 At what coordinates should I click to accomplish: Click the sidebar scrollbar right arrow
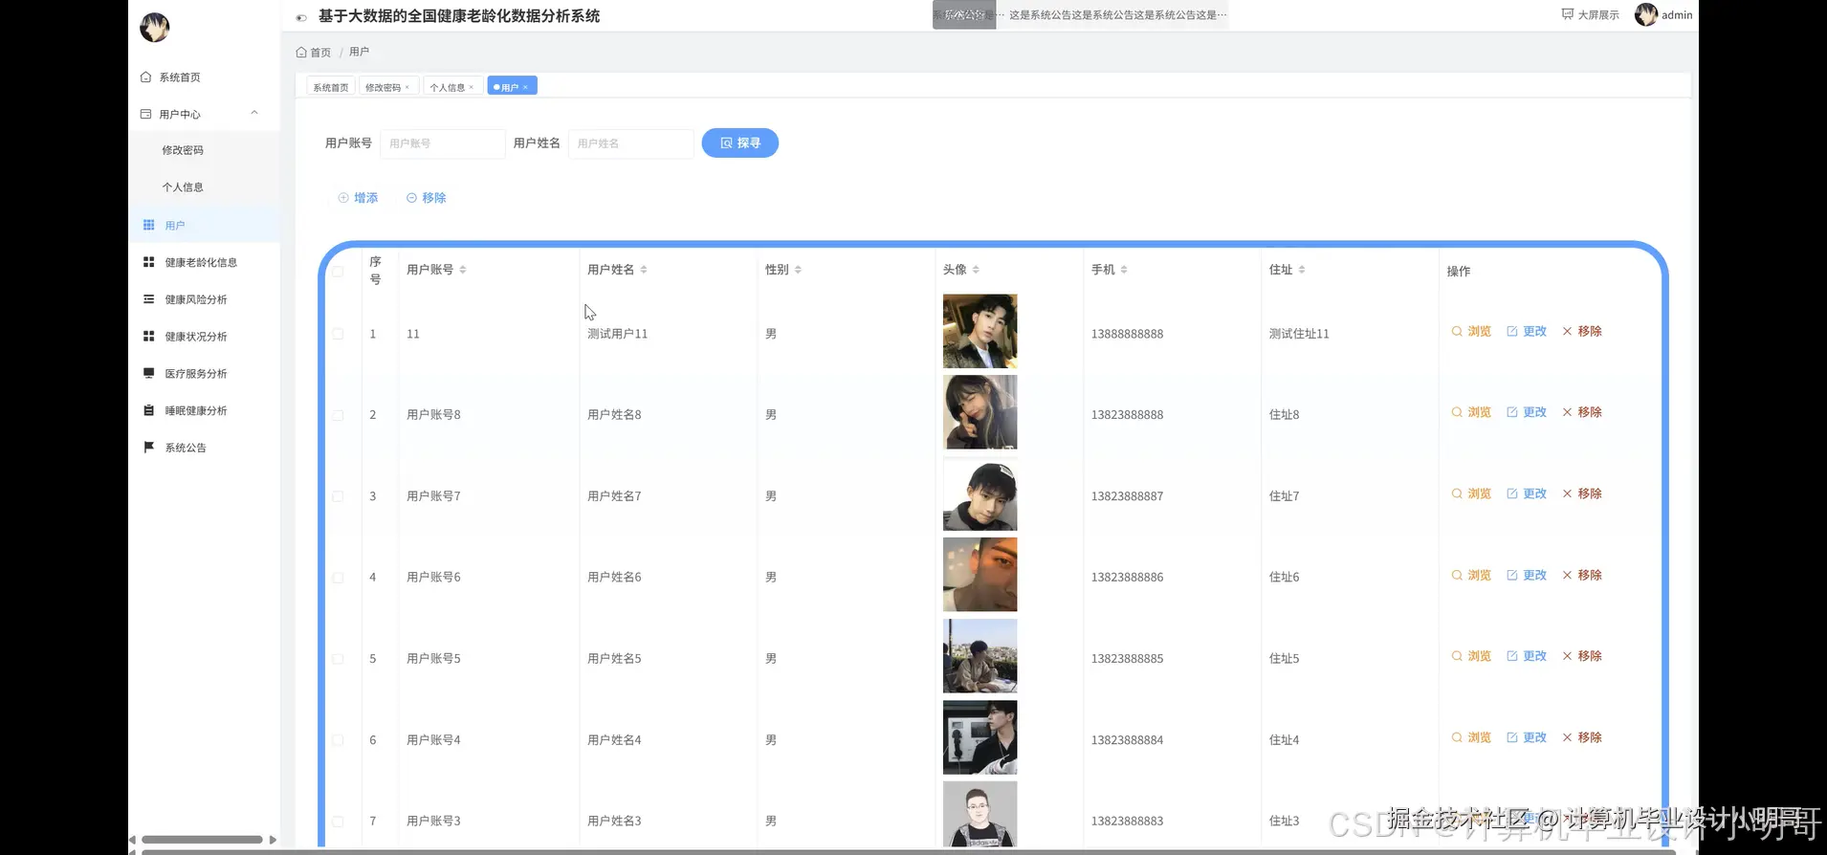click(x=273, y=840)
